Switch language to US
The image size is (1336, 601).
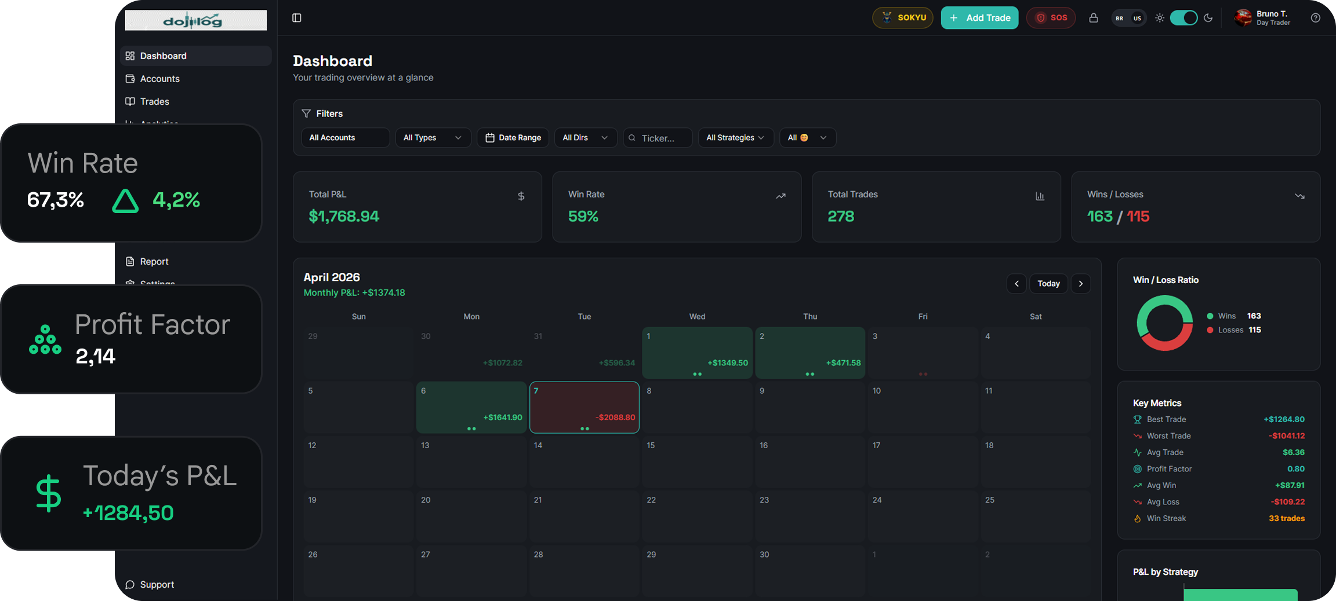[x=1138, y=18]
